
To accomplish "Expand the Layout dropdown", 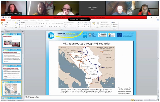I will coord(22,22).
